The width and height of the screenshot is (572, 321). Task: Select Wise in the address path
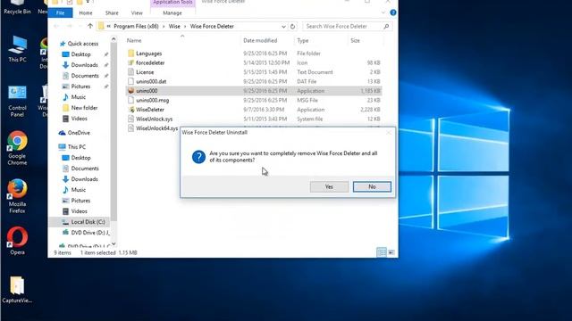174,26
